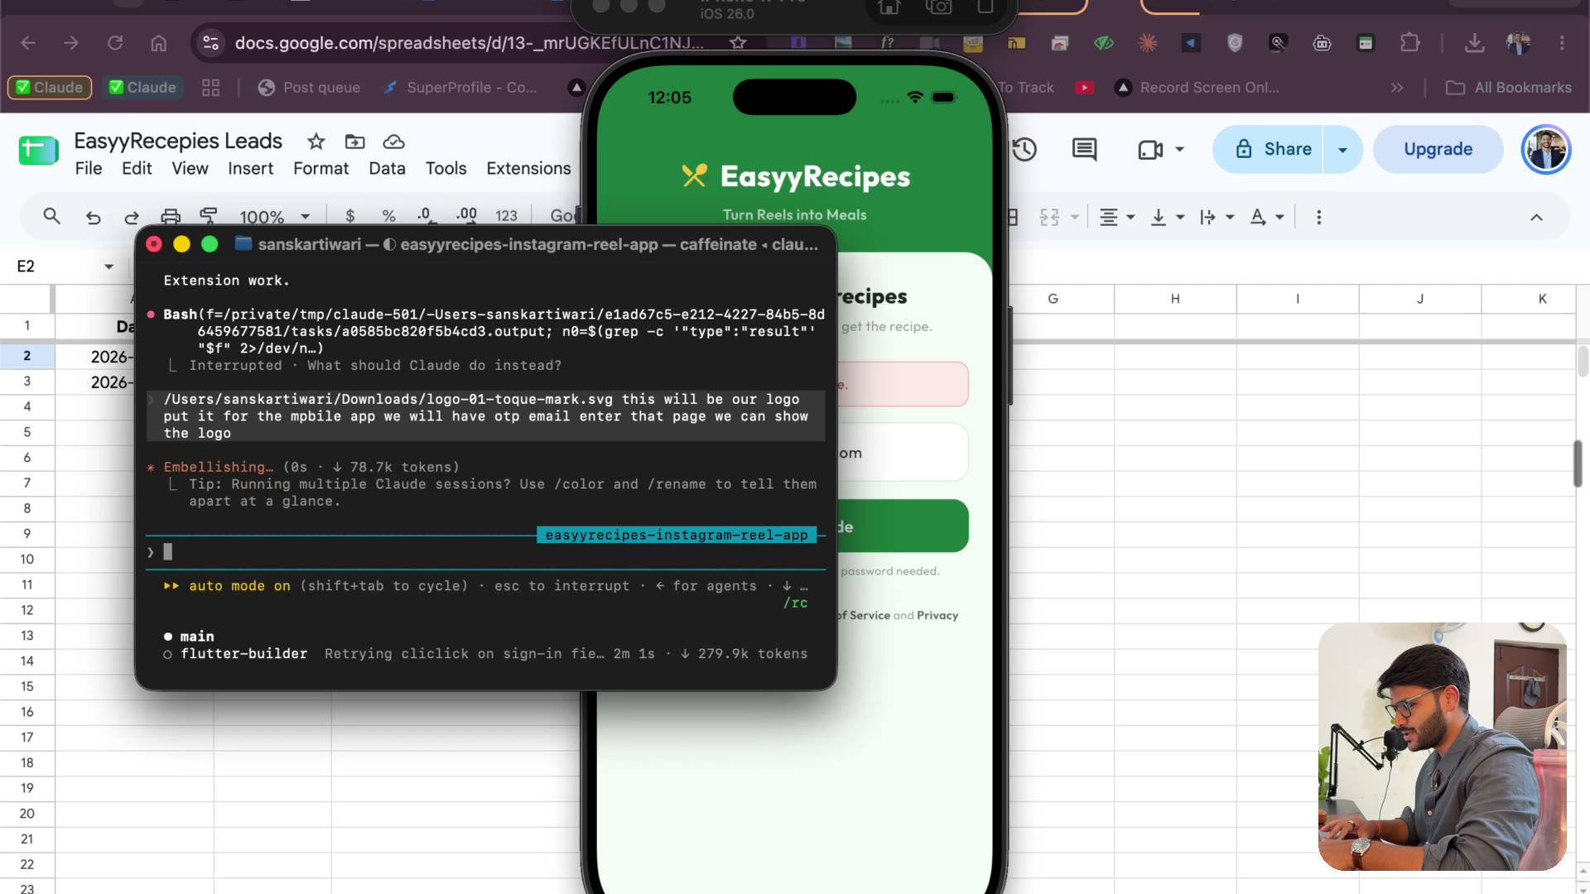Open the Record Screen Online bookmark

(1197, 88)
